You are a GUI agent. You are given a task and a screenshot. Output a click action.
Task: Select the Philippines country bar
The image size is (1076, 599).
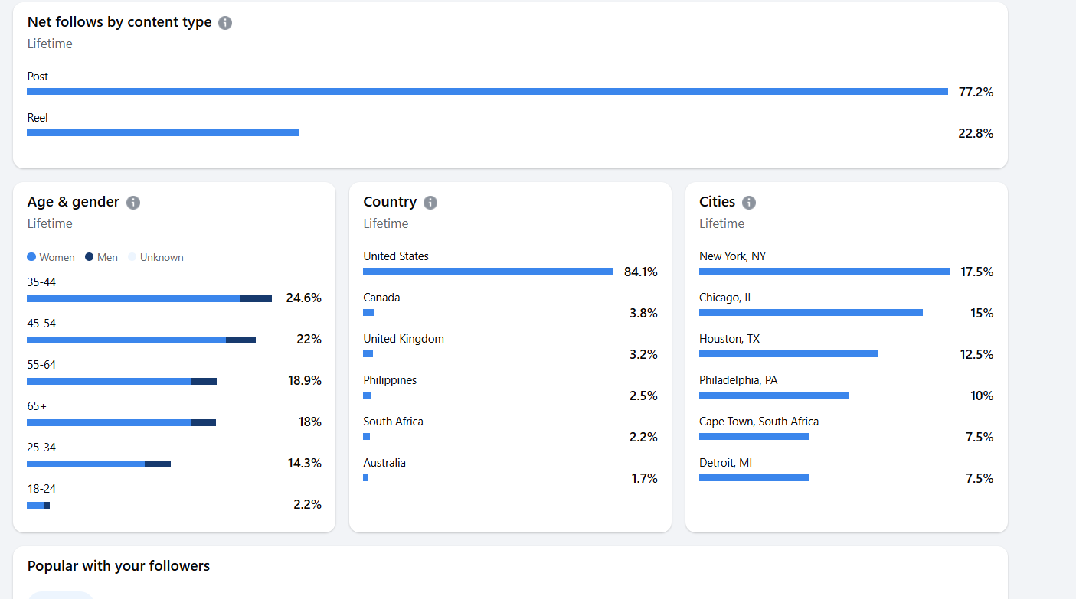point(367,396)
